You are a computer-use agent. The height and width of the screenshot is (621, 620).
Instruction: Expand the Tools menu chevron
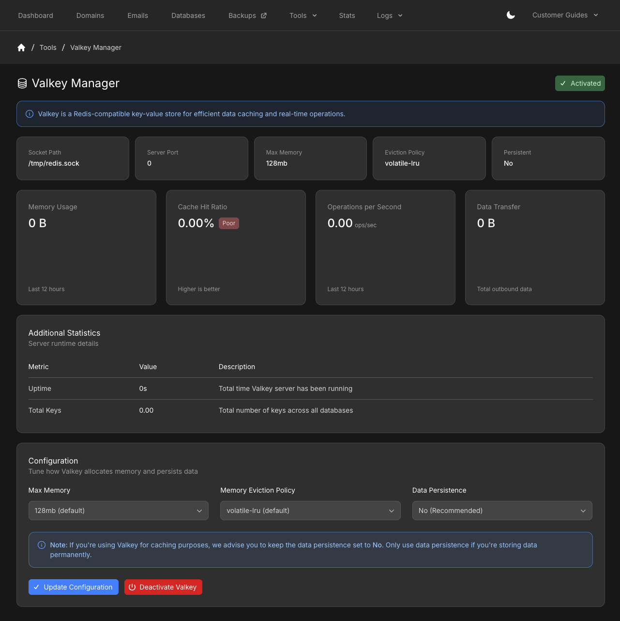[315, 16]
